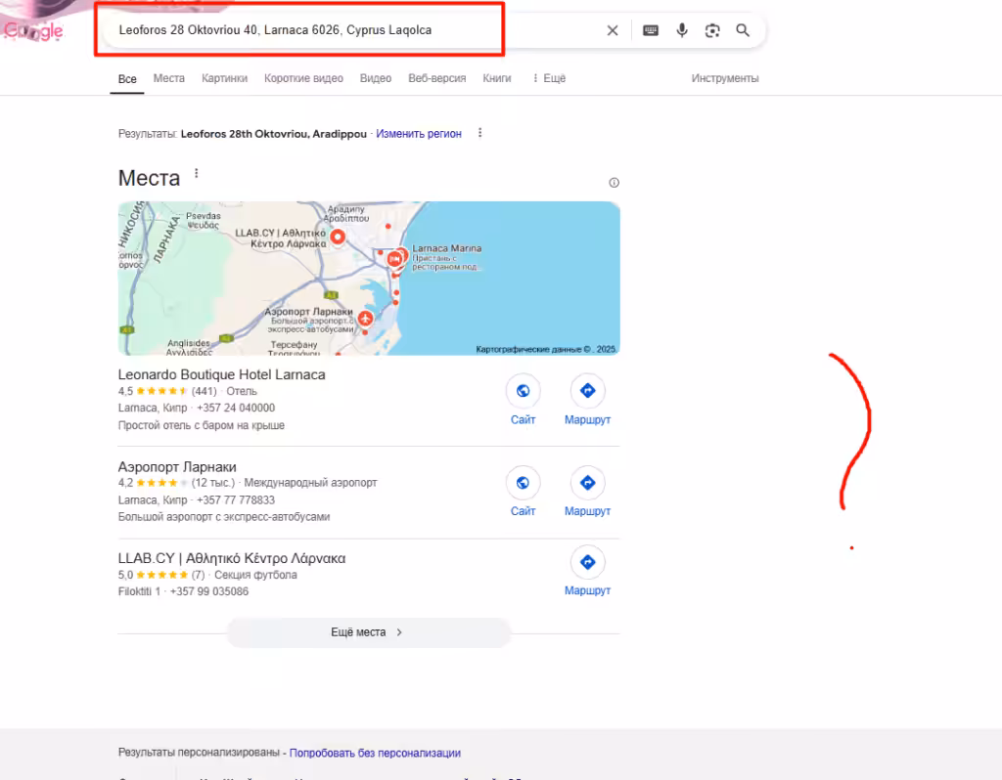Start voice search with the microphone icon
Viewport: 1002px width, 780px height.
[x=682, y=30]
